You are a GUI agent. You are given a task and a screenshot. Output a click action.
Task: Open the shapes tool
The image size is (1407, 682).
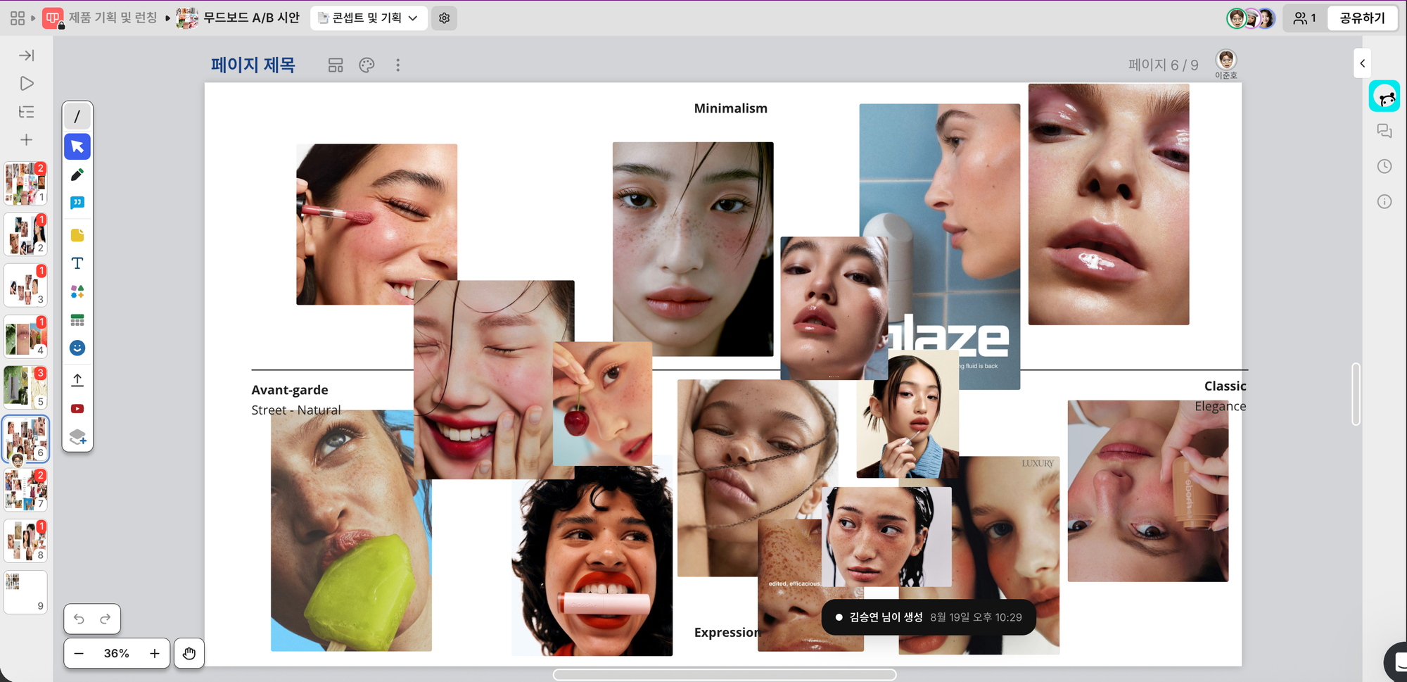[x=77, y=291]
